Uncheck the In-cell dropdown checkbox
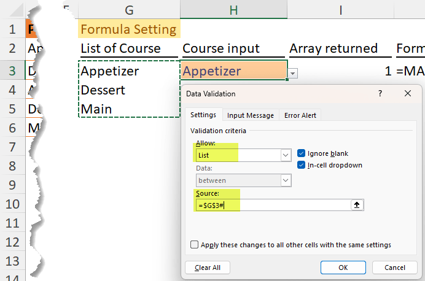 pyautogui.click(x=302, y=165)
